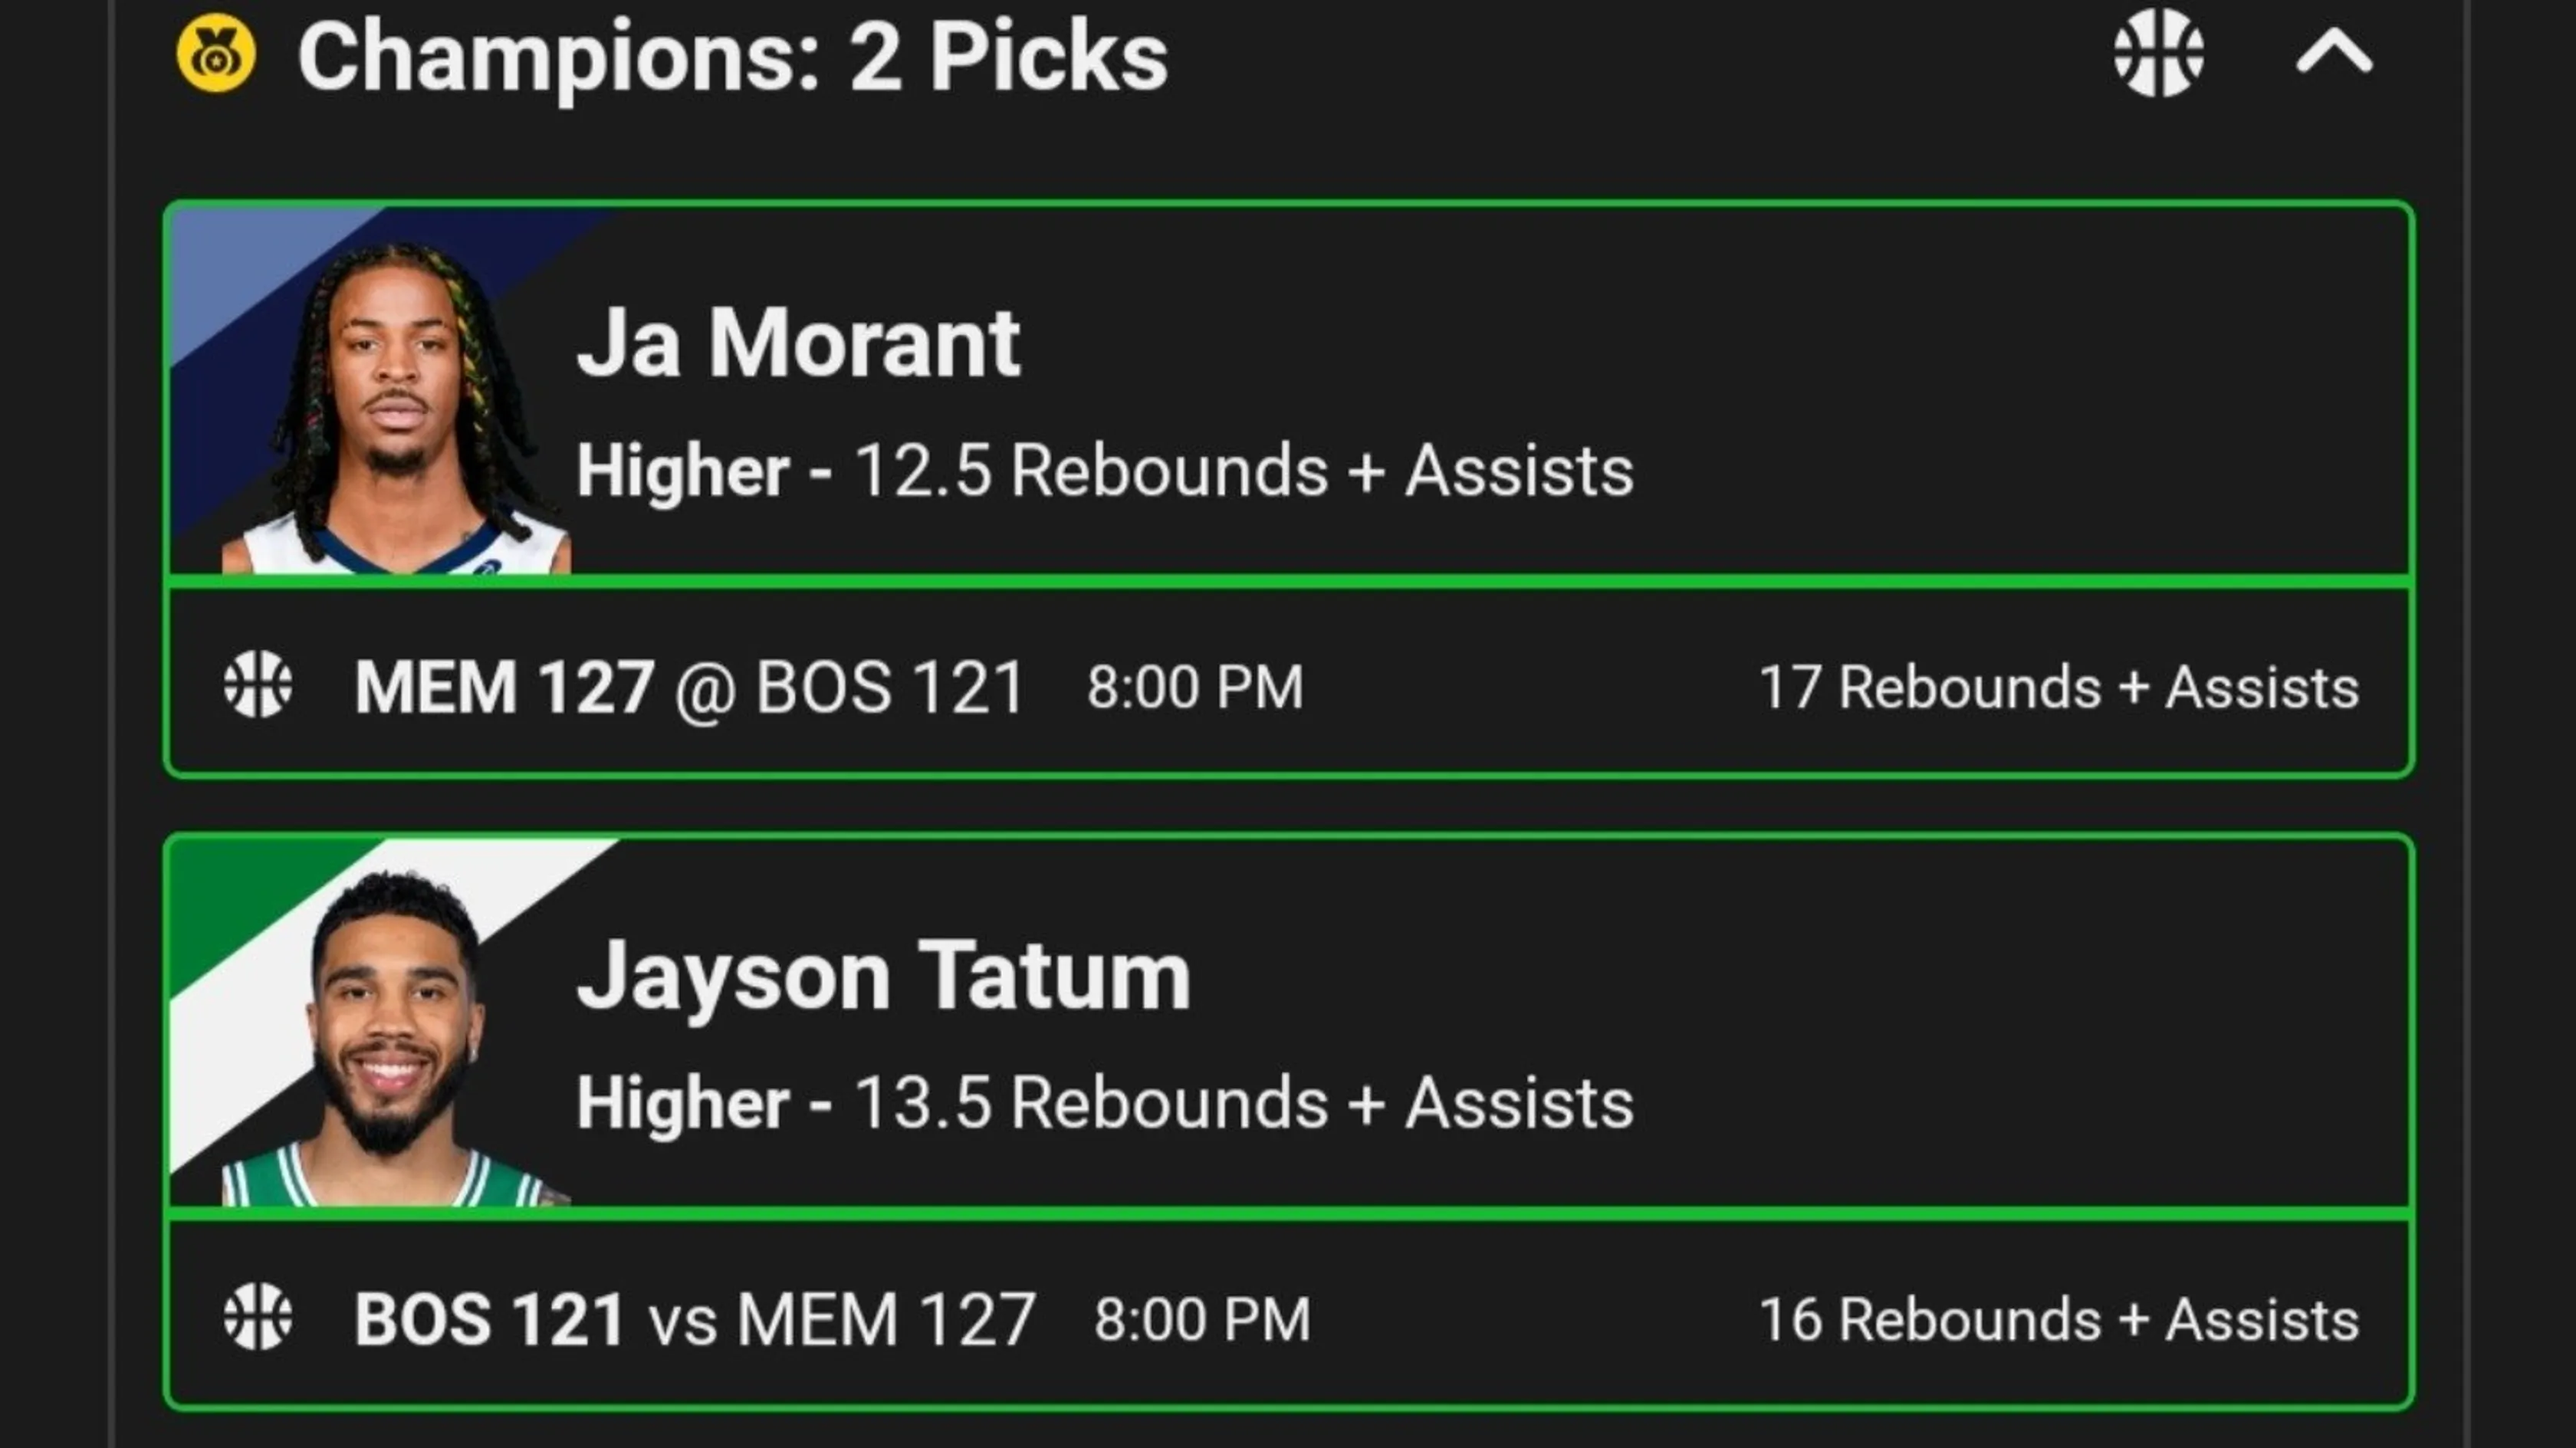Click Higher 12.5 Rebounds + Assists pick

1105,470
